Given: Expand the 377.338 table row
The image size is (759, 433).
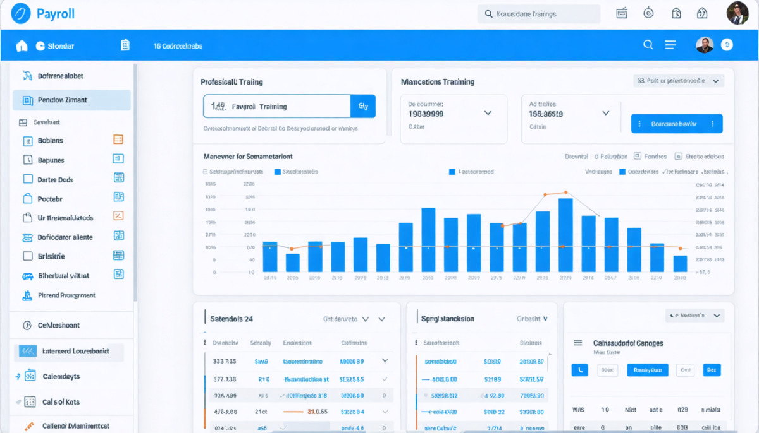Looking at the screenshot, I should coord(385,379).
